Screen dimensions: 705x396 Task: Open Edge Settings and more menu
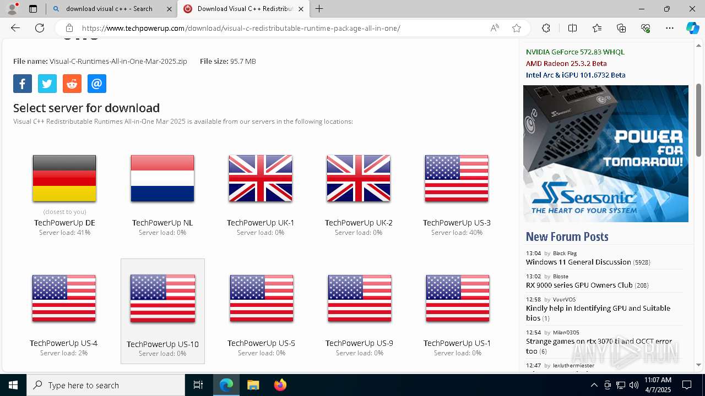click(670, 28)
